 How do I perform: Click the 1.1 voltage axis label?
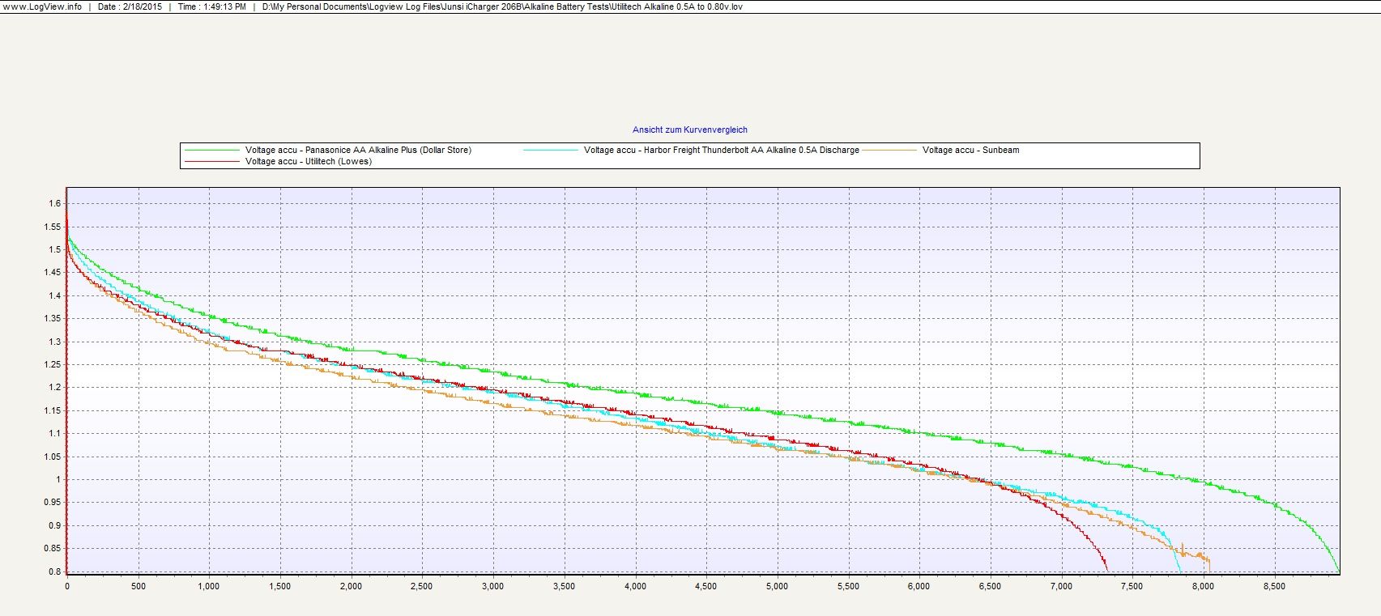tap(54, 433)
